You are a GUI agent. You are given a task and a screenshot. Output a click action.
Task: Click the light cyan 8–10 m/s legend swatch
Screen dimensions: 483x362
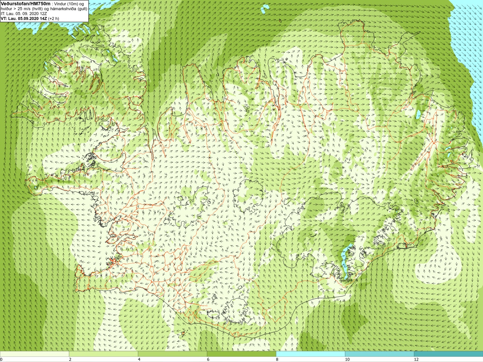point(311,354)
